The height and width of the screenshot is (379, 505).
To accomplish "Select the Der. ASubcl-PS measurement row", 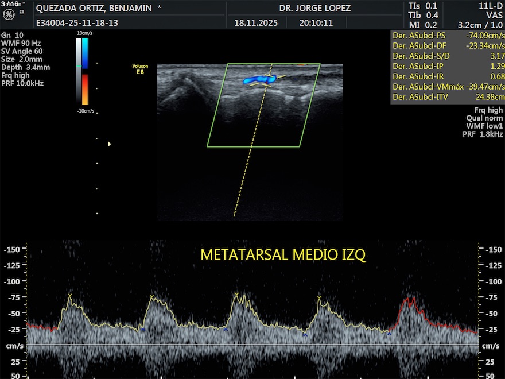I will (x=448, y=35).
